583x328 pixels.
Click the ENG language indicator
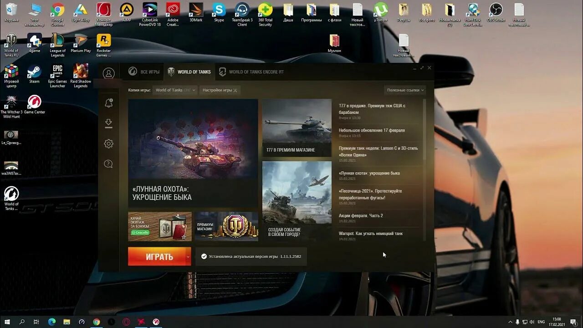click(542, 322)
